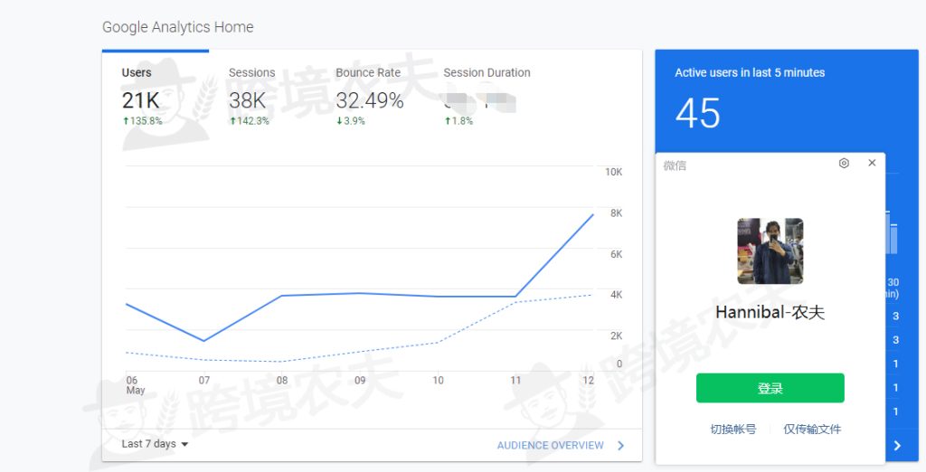Click the 仅传输文件 file transfer only link
This screenshot has width=926, height=472.
click(812, 430)
